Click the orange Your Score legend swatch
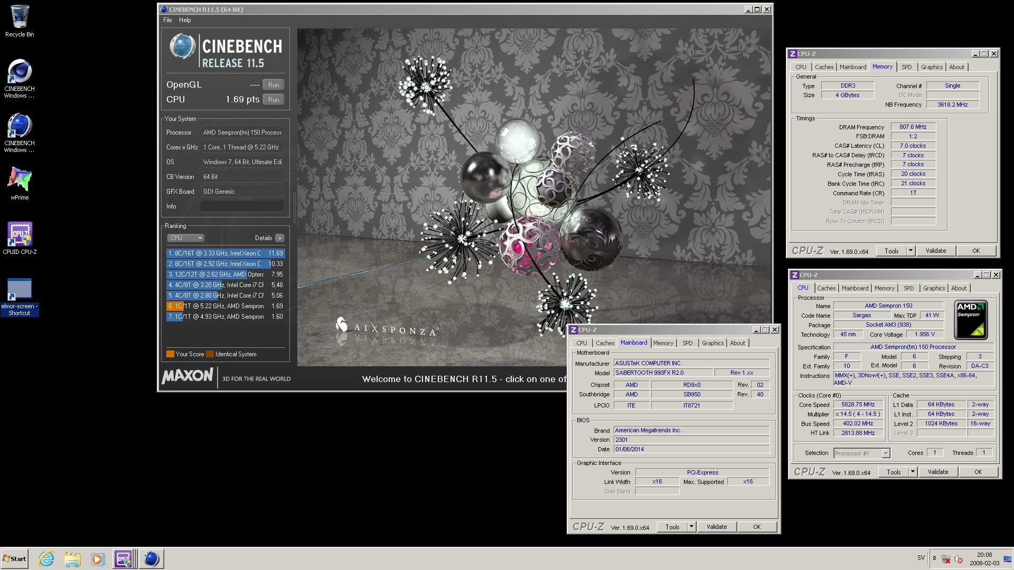The width and height of the screenshot is (1014, 570). [x=170, y=354]
